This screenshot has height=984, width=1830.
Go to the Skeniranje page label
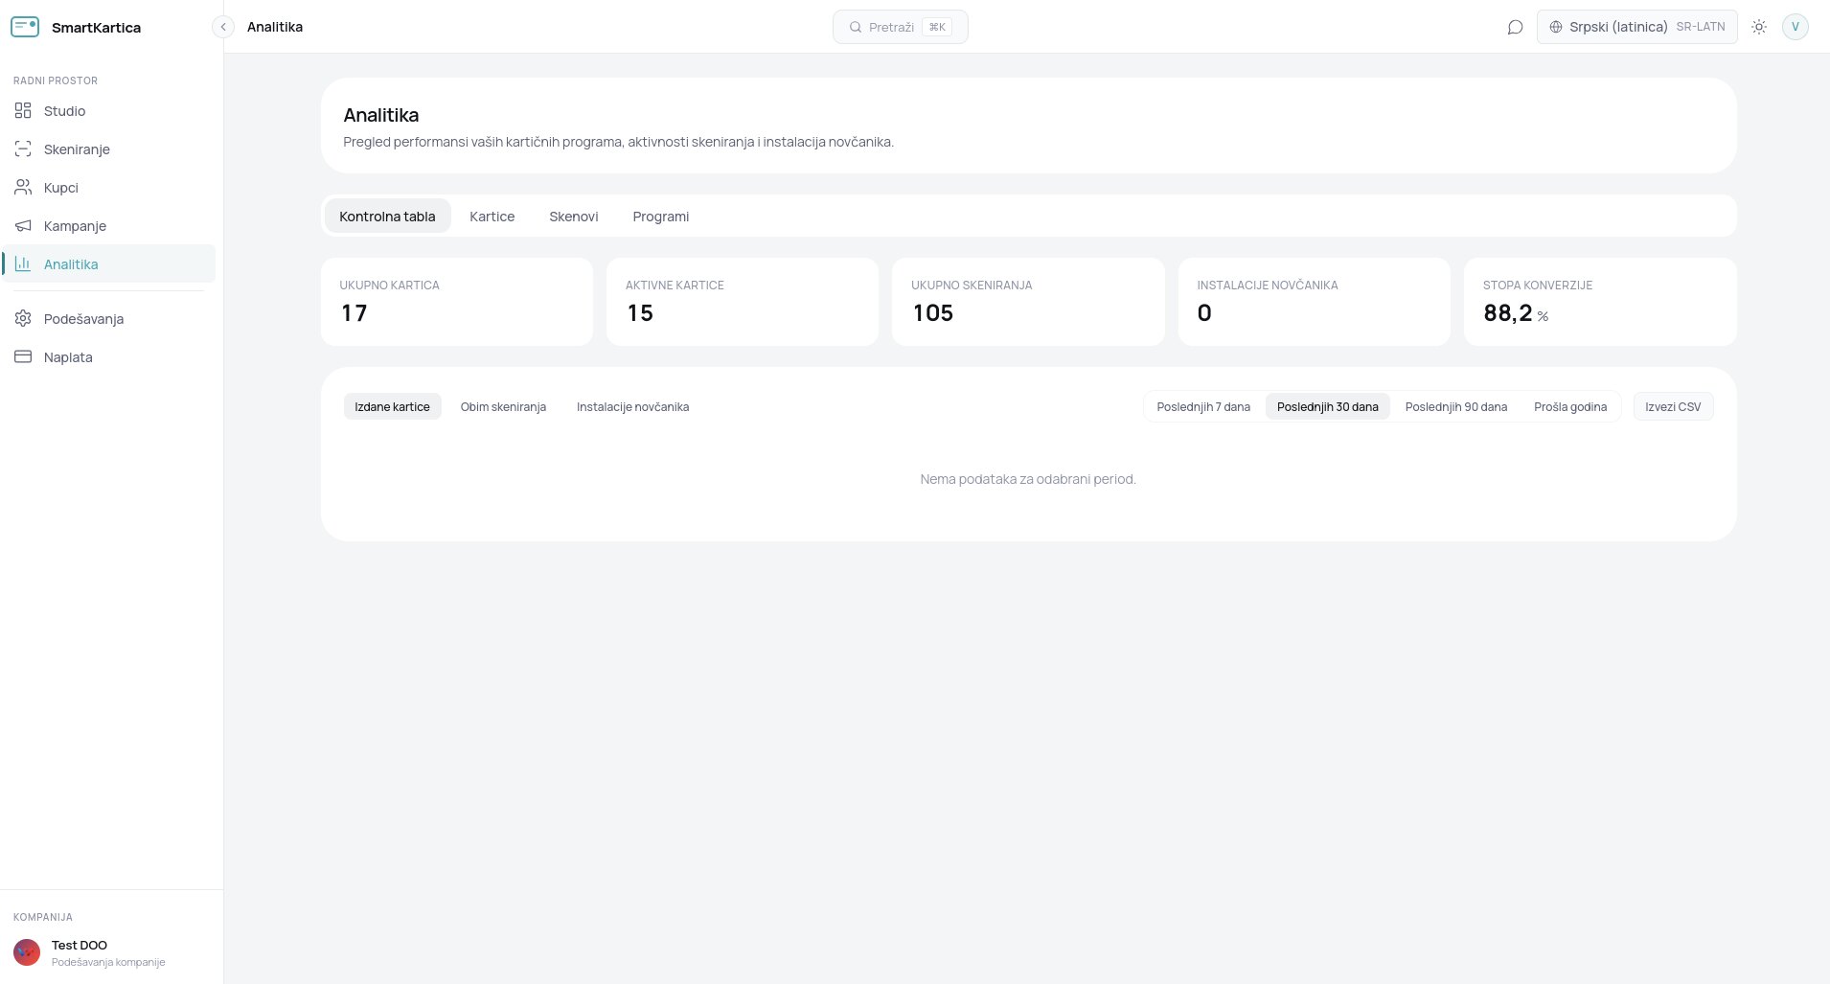[x=77, y=149]
